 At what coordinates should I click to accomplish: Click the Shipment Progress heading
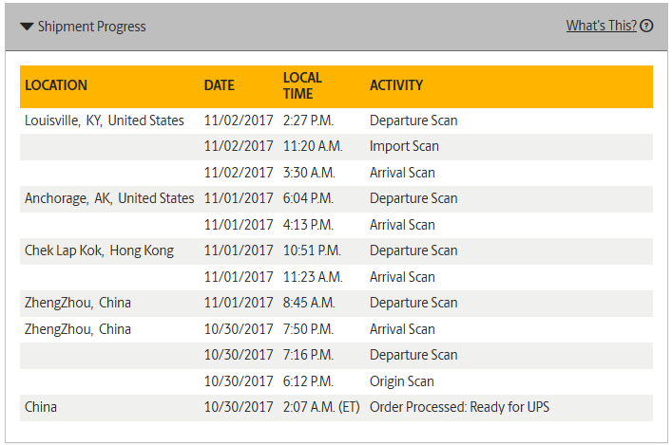[x=91, y=27]
